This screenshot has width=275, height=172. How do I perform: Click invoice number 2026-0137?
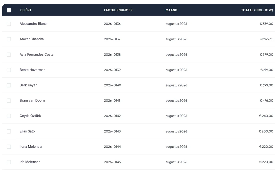pyautogui.click(x=112, y=39)
